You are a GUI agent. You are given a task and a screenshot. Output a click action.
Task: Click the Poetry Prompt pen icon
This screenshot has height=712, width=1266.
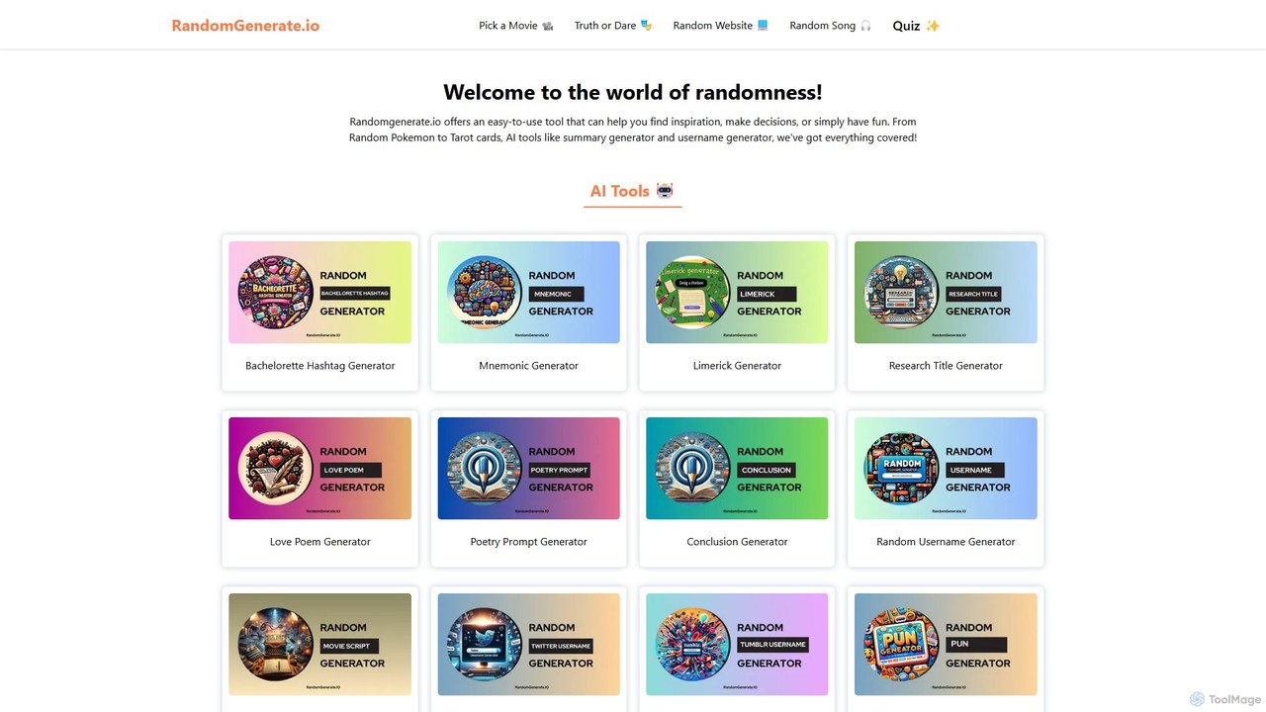coord(484,469)
